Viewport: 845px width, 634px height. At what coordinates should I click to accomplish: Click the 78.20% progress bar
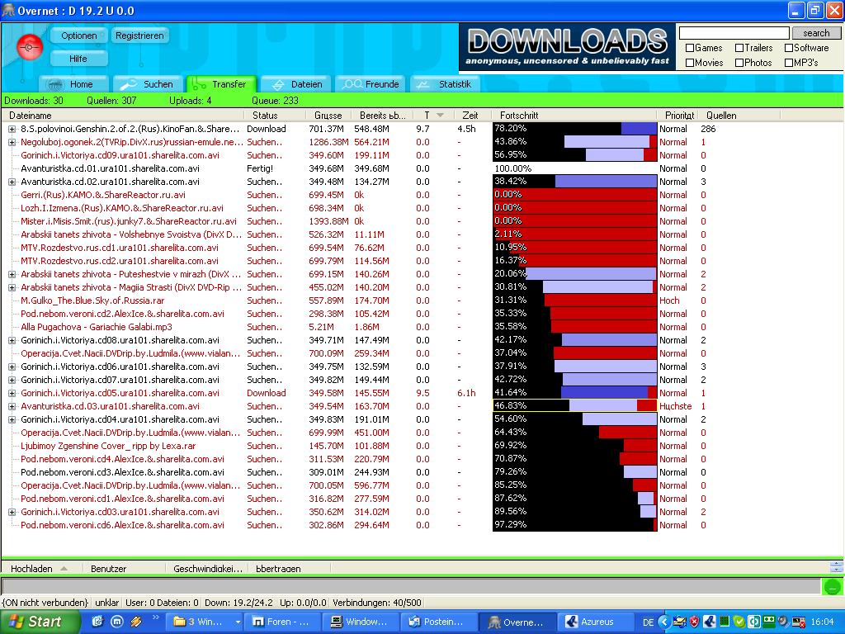(x=575, y=128)
